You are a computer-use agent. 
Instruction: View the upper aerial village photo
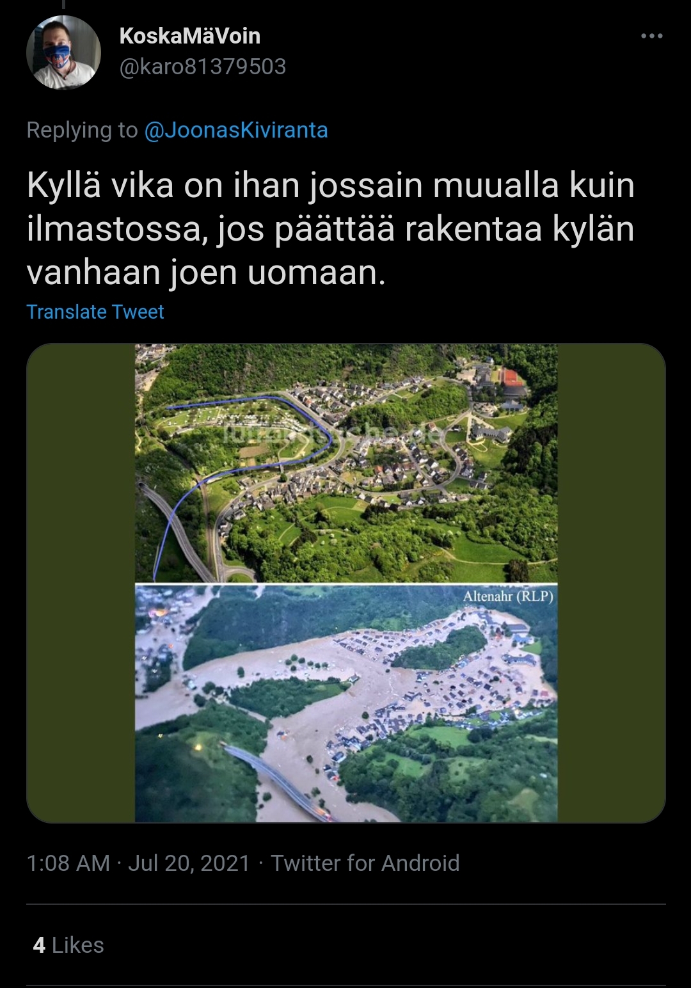point(346,463)
